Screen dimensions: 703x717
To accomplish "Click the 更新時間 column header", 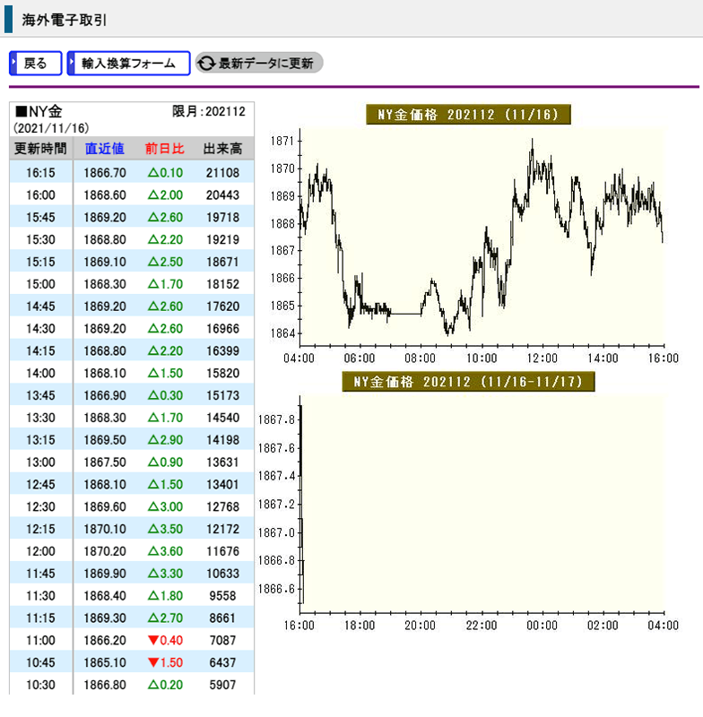I will coord(40,149).
